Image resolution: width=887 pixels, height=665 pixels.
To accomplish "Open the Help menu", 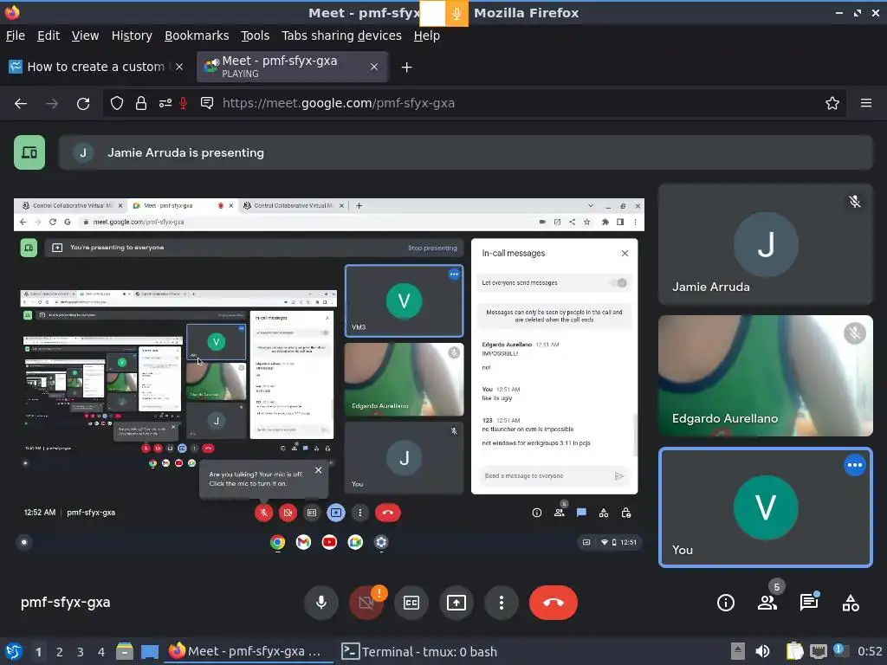I will click(426, 36).
